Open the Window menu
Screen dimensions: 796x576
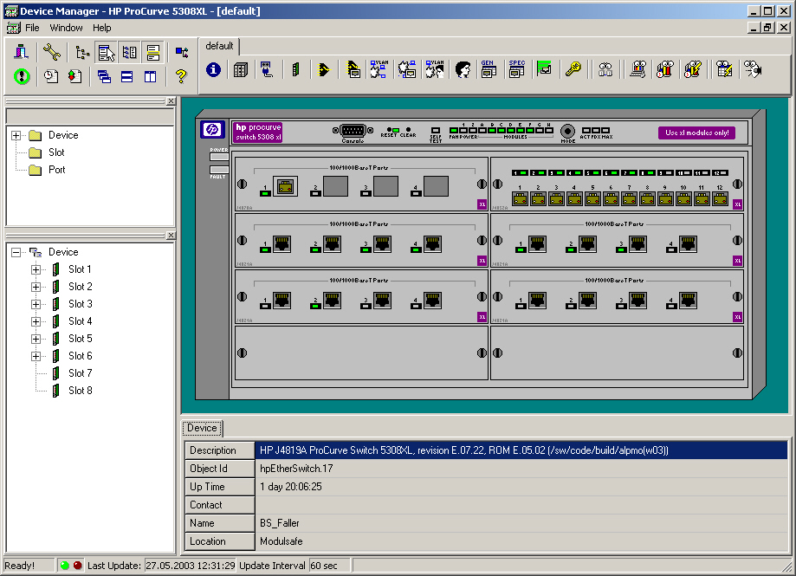[x=66, y=28]
